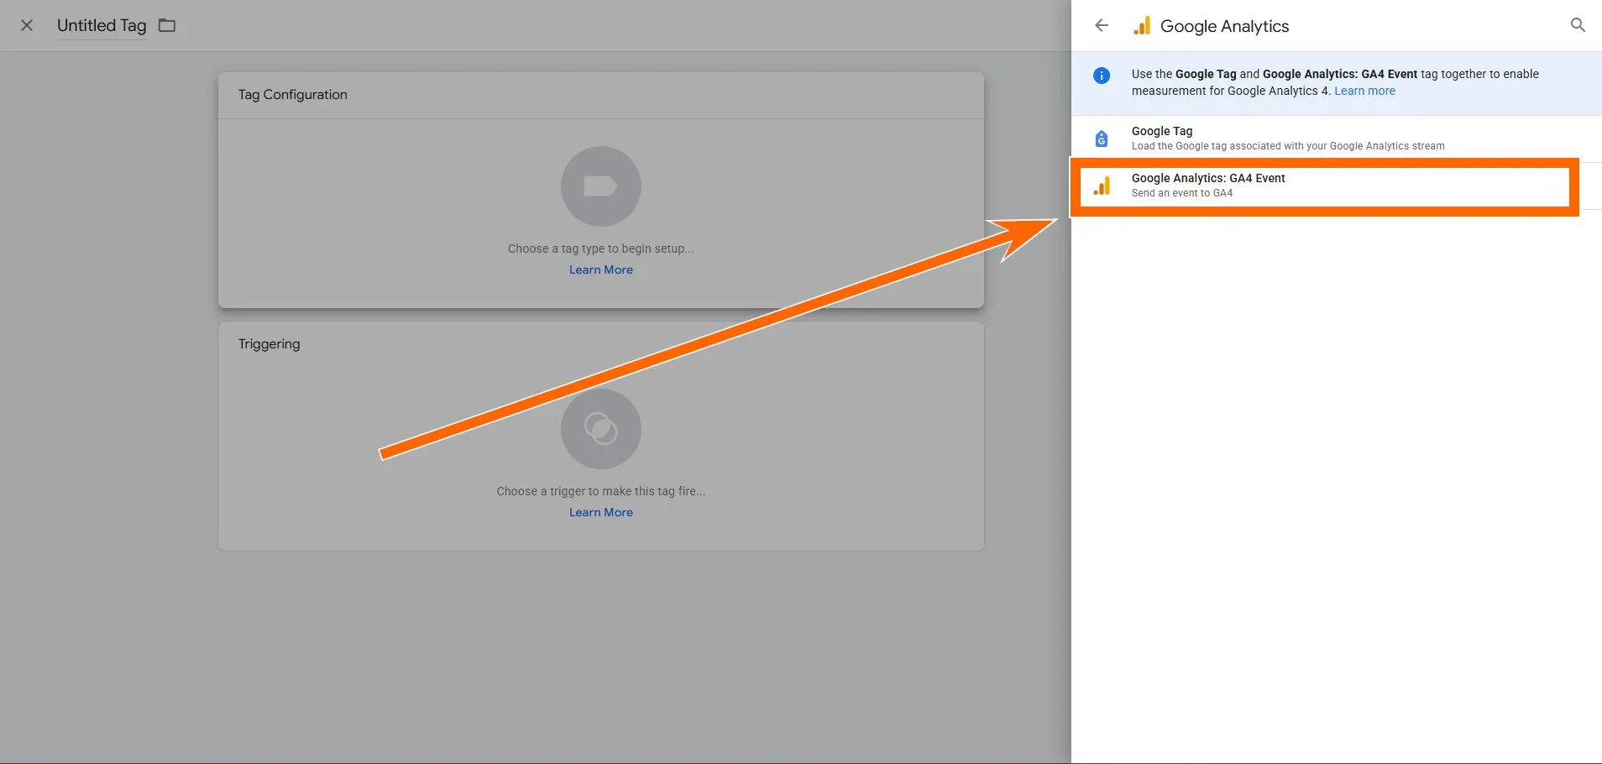Open Learn more link in info banner
Viewport: 1602px width, 764px height.
(1364, 91)
